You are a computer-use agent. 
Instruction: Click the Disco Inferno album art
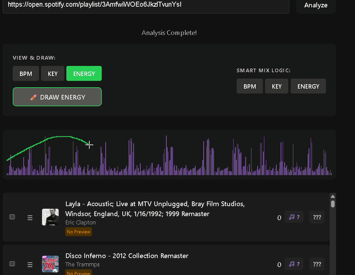tap(51, 264)
